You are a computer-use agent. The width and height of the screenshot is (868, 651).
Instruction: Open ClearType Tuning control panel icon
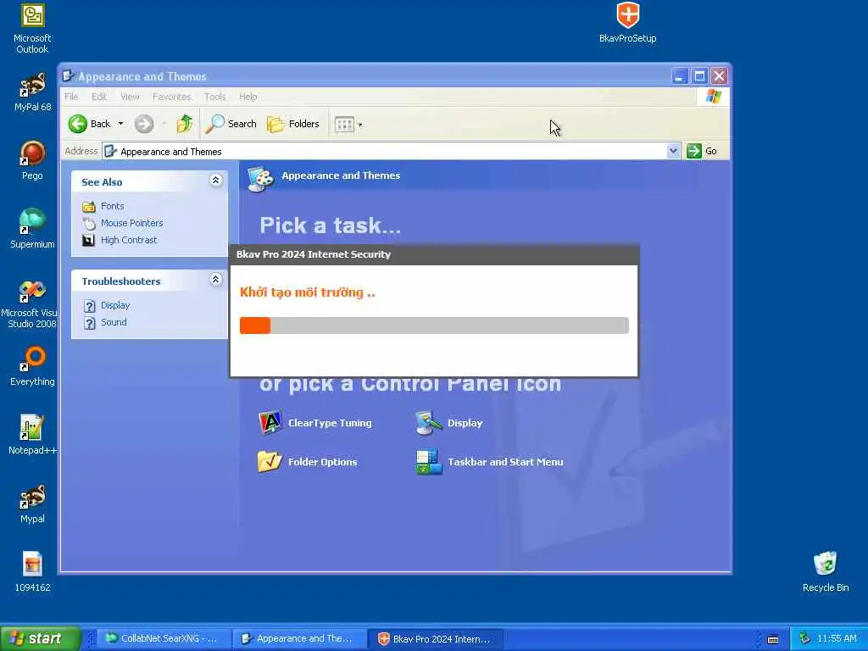pos(315,423)
